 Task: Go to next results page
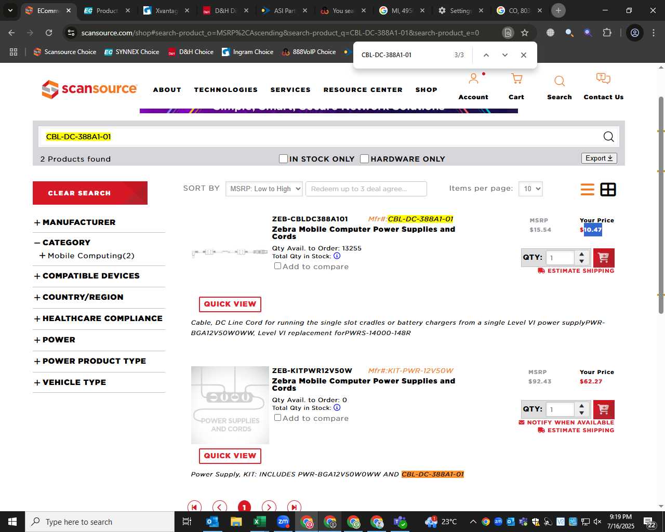269,507
